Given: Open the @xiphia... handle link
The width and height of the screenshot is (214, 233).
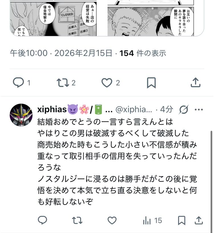Looking at the screenshot, I should point(134,110).
